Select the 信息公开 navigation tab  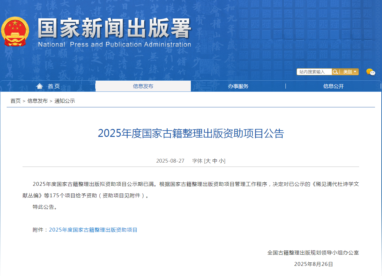[333, 86]
